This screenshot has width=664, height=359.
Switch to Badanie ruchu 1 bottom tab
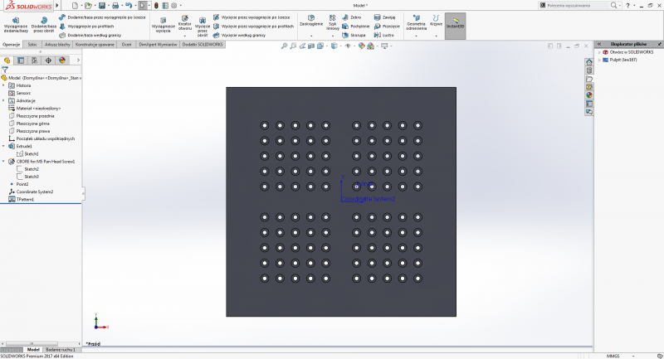62,350
